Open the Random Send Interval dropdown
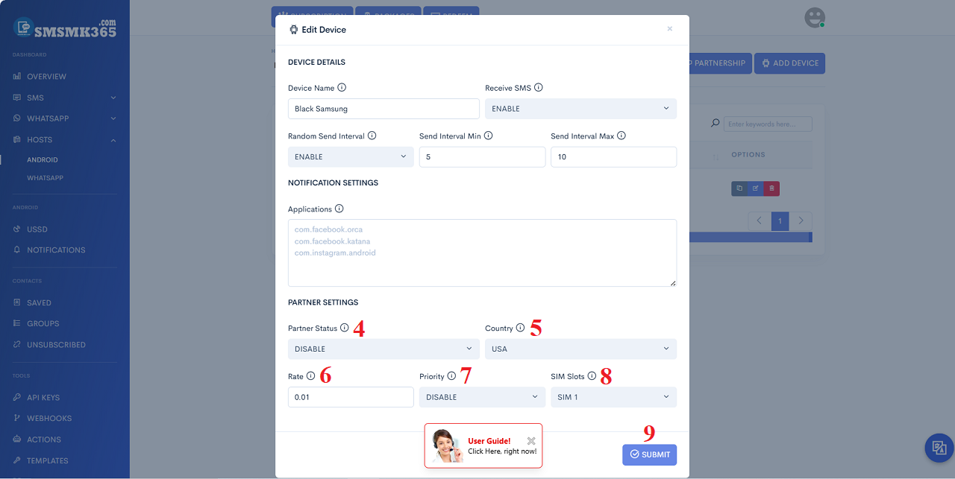955x479 pixels. coord(351,156)
